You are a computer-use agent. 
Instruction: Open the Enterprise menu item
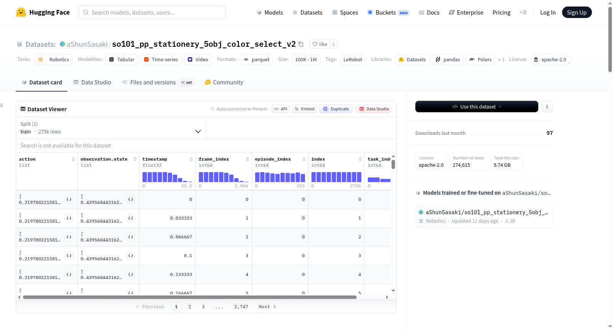click(x=466, y=13)
